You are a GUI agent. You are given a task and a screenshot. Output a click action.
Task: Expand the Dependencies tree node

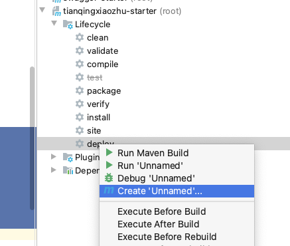tap(53, 170)
